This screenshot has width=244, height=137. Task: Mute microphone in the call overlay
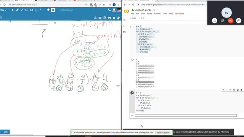[x=215, y=21]
